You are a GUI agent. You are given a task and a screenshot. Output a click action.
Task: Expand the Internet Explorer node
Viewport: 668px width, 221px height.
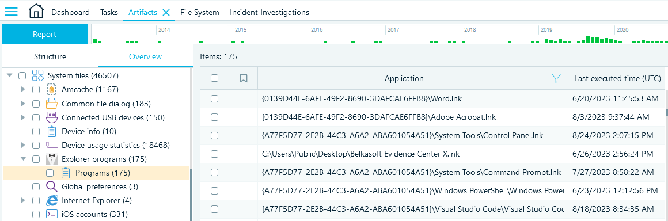[x=24, y=200]
